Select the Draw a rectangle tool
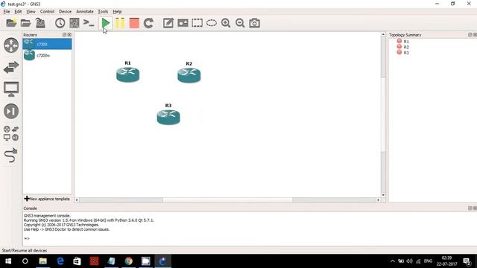The image size is (477, 268). (x=197, y=23)
